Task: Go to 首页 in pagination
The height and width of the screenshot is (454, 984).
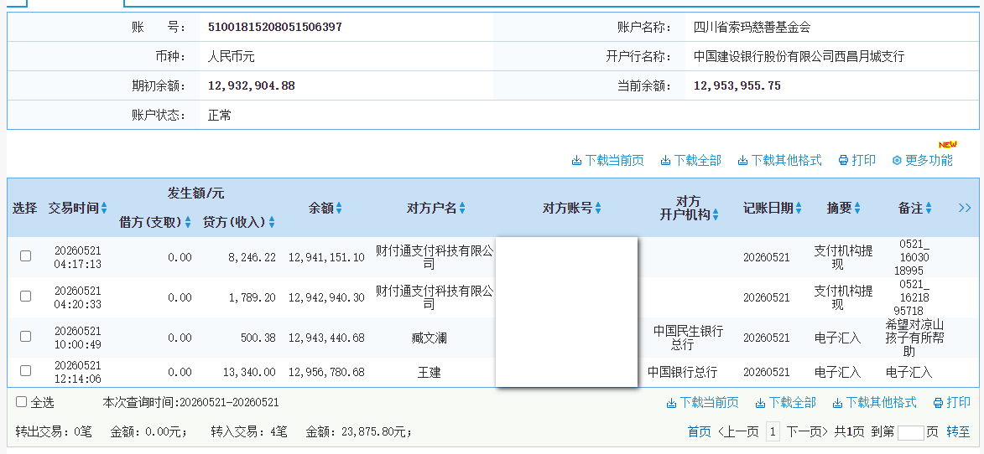Action: (700, 431)
